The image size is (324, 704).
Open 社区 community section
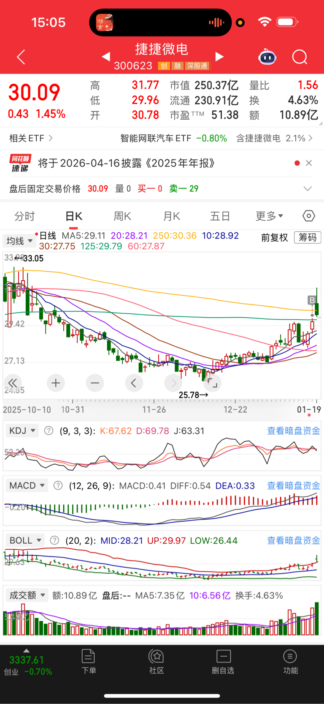pyautogui.click(x=157, y=662)
